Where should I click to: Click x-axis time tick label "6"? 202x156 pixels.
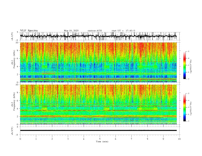116,139
